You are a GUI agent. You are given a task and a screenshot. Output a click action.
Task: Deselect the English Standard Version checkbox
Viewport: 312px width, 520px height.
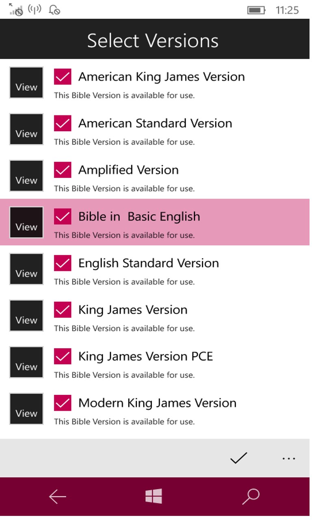[63, 263]
